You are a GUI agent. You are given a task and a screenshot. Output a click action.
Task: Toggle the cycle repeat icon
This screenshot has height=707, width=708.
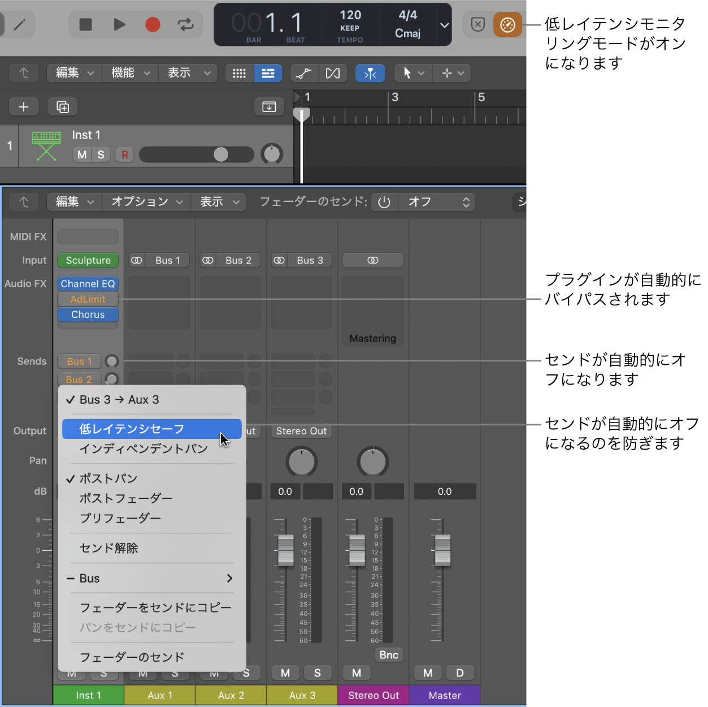[x=185, y=24]
